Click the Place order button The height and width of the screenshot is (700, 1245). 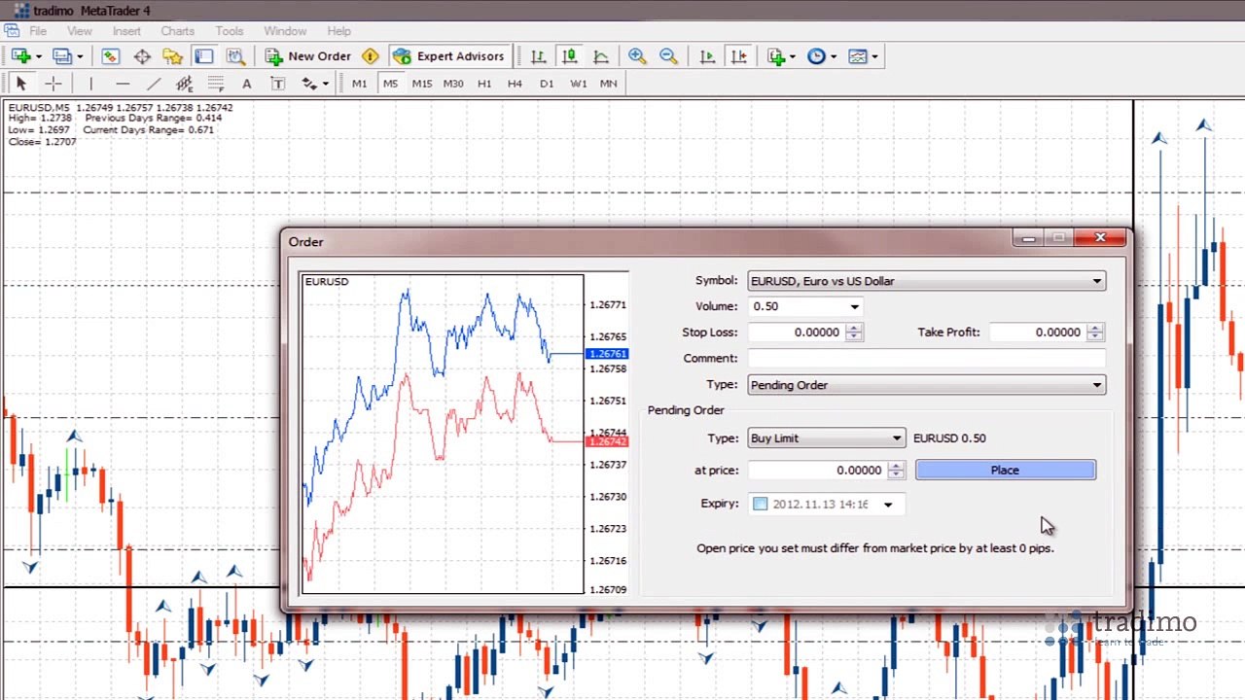(1006, 471)
